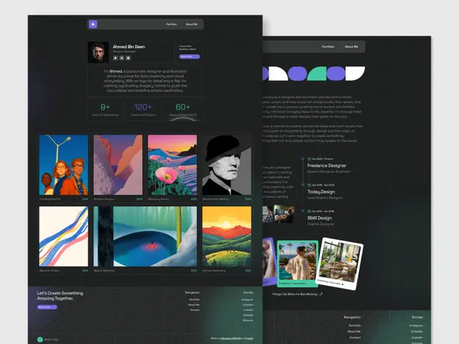459x344 pixels.
Task: Click the Freelance Designer timeline entry
Action: (x=327, y=166)
